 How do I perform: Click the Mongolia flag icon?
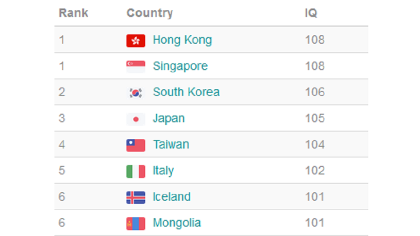135,224
